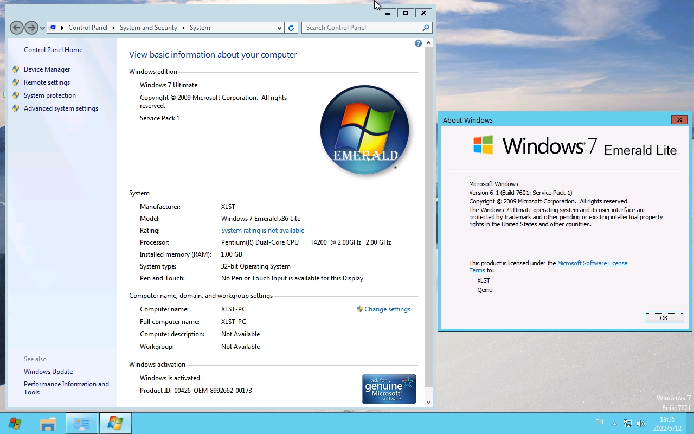Open Help via blue question mark
Screen dimensions: 694x434
coord(418,43)
